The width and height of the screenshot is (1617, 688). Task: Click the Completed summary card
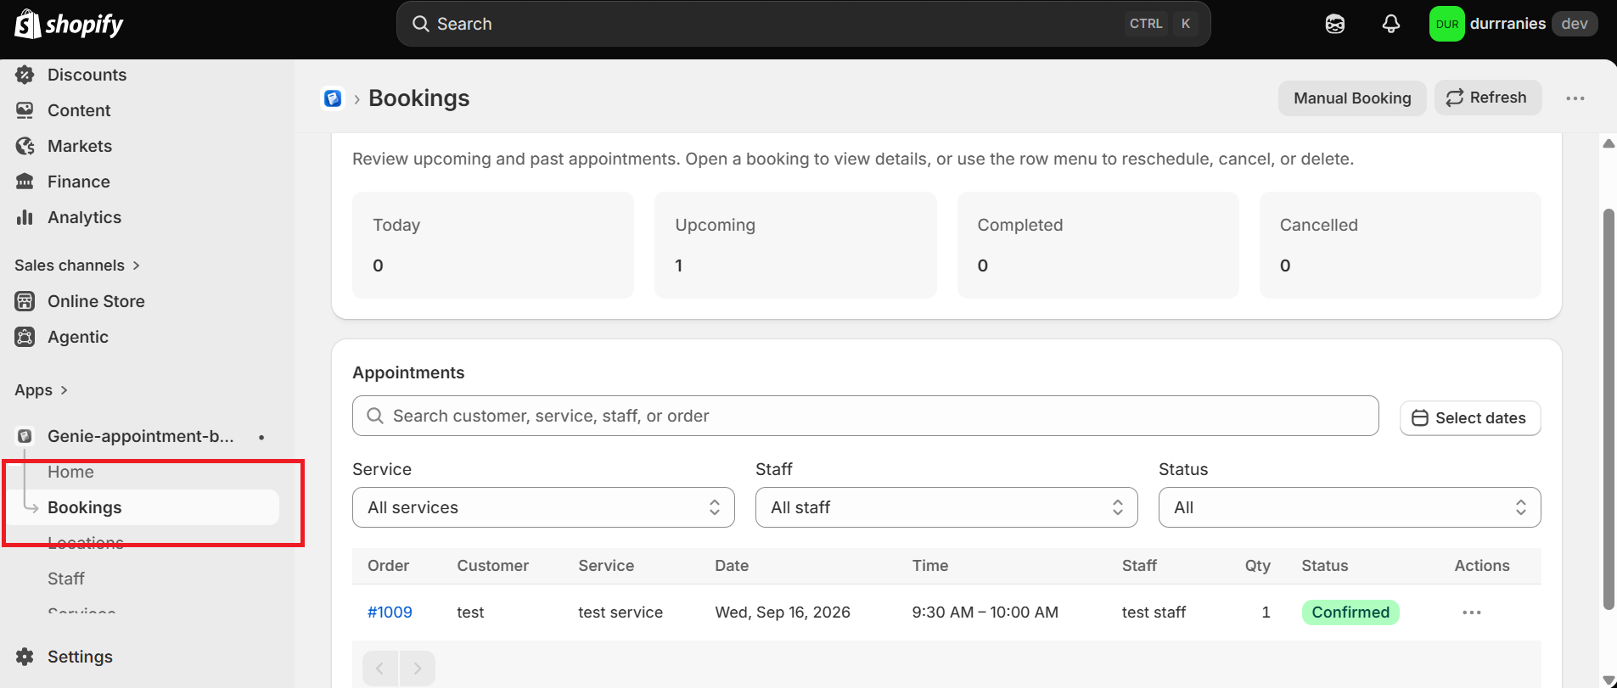(x=1098, y=245)
